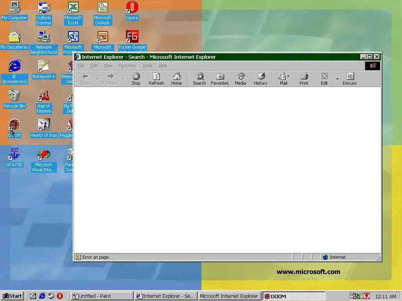The width and height of the screenshot is (402, 301).
Task: Open the Edit menu in menu bar
Action: (x=93, y=65)
